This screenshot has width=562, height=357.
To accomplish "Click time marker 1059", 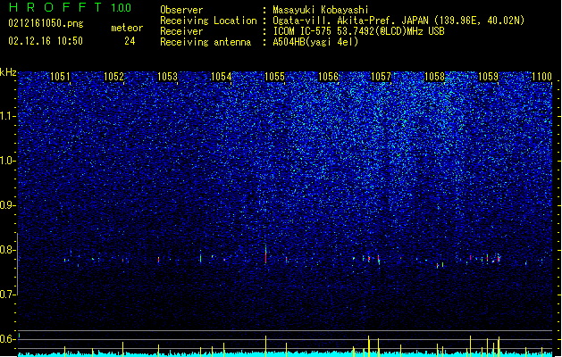I will pyautogui.click(x=488, y=76).
